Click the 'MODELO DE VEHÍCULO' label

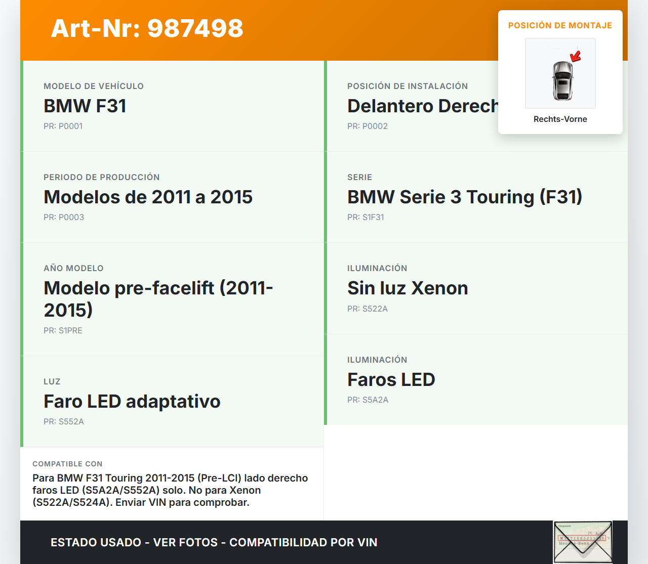point(94,86)
